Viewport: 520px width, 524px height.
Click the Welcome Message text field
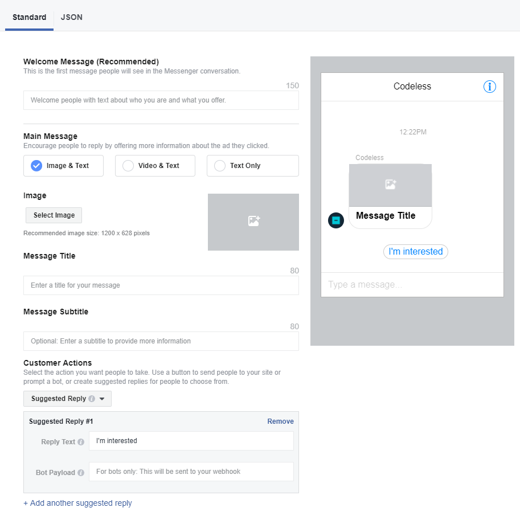161,100
